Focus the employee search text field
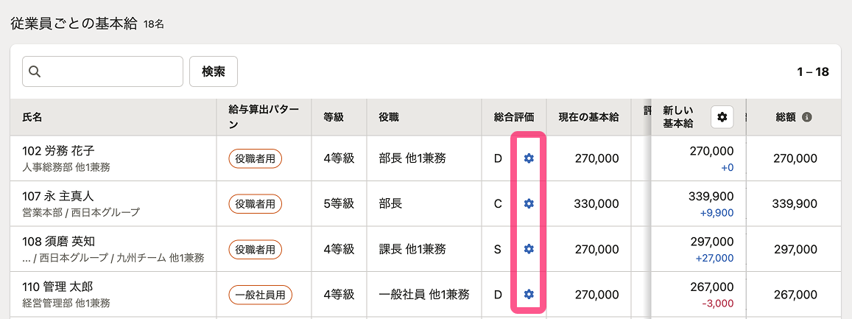 point(110,71)
